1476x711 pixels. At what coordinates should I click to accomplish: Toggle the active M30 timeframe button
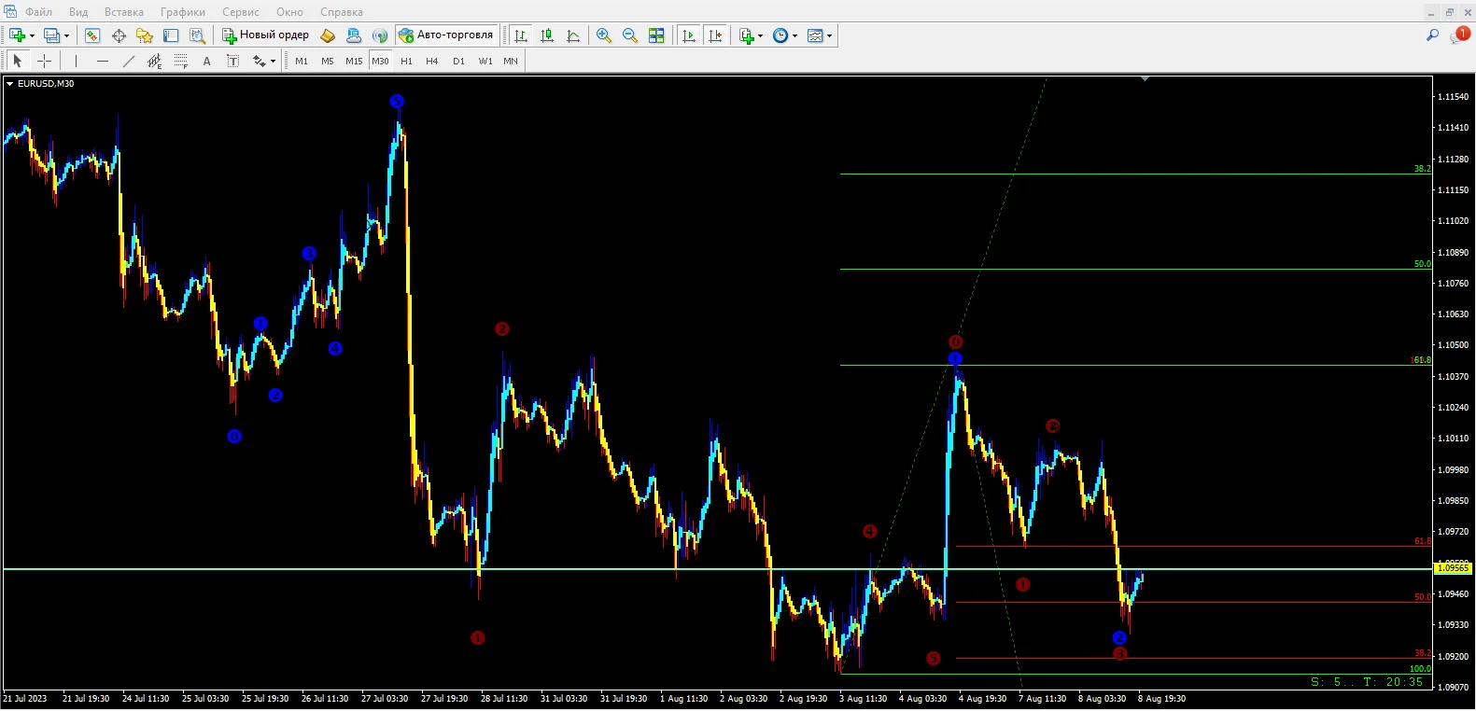click(380, 61)
